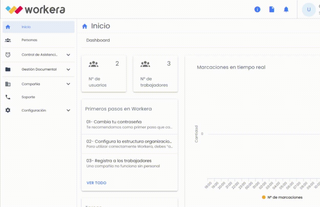Click VER TODO link
Screen dimensions: 320x207
97,183
